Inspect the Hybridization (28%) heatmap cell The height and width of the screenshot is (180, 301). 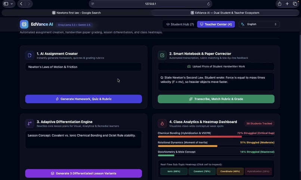[258, 171]
